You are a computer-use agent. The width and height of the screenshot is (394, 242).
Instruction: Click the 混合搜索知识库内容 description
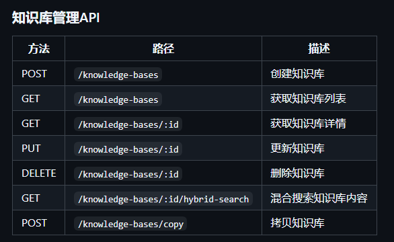[x=319, y=198]
